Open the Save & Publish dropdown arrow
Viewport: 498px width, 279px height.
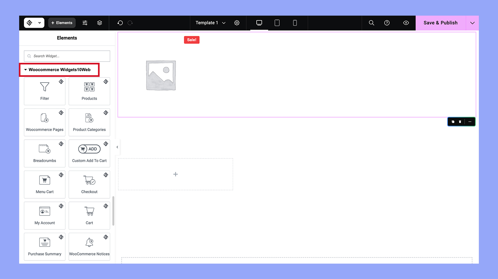(472, 23)
